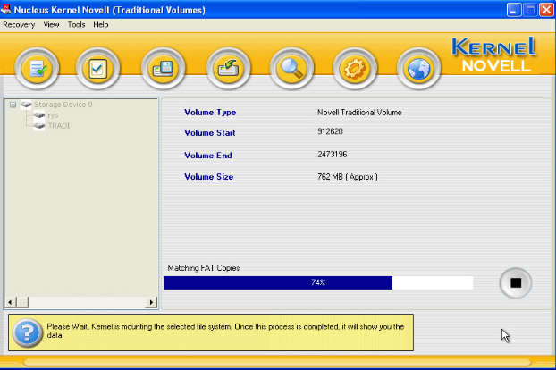The height and width of the screenshot is (370, 556).
Task: Click the floppy disk save toolbar icon
Action: (164, 69)
